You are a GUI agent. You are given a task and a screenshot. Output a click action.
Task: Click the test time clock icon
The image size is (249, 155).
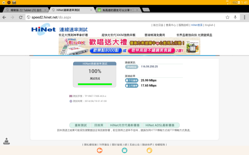click(71, 101)
